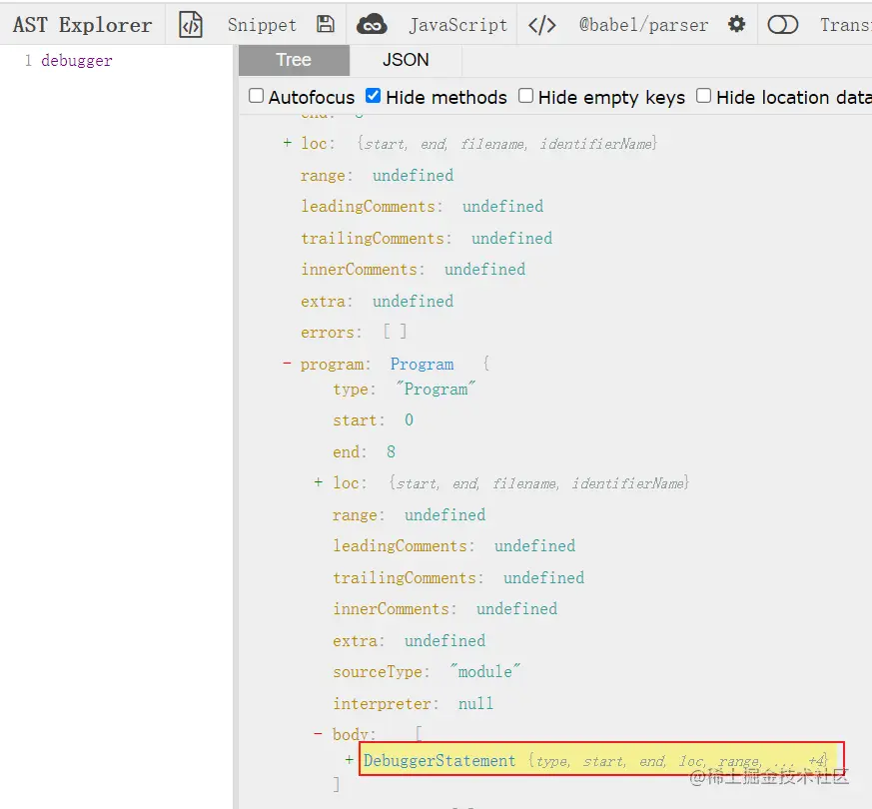Click the "module" value
The height and width of the screenshot is (809, 872).
coord(484,671)
